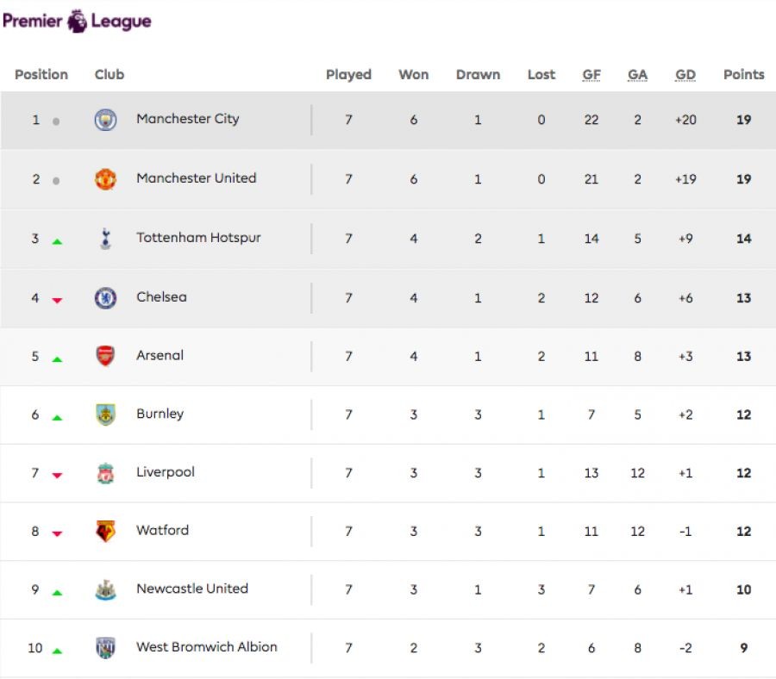Click the GA column header
This screenshot has width=776, height=679.
coord(637,75)
